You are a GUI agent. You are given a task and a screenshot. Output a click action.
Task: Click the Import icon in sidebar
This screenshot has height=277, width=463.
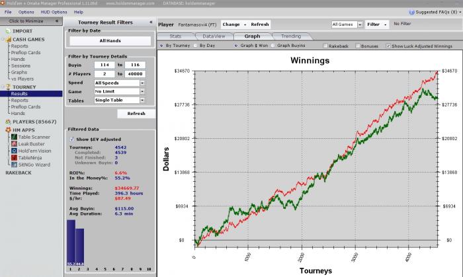(8, 31)
